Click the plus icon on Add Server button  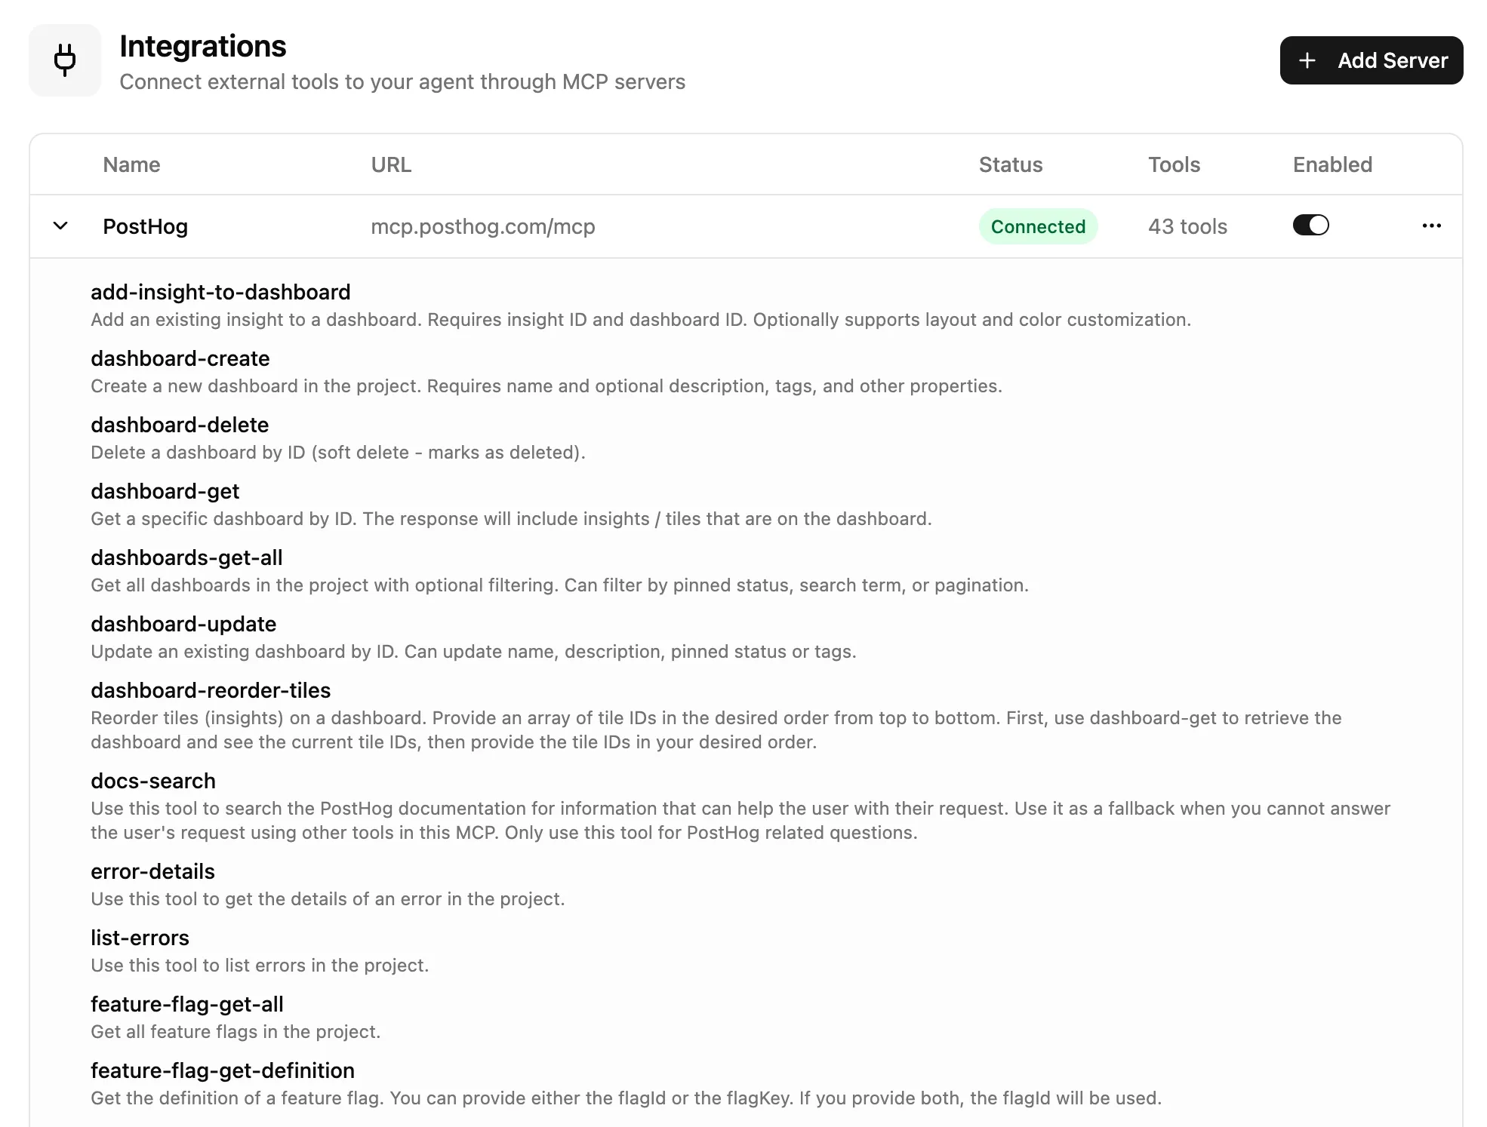1307,60
